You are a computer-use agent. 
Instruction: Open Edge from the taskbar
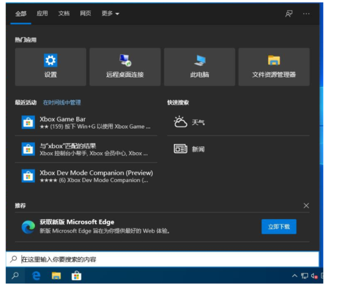(x=36, y=276)
